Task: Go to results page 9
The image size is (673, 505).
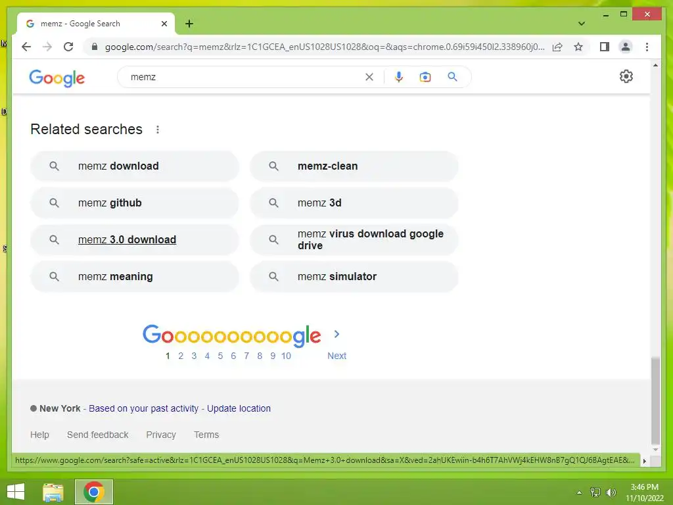Action: pos(273,356)
